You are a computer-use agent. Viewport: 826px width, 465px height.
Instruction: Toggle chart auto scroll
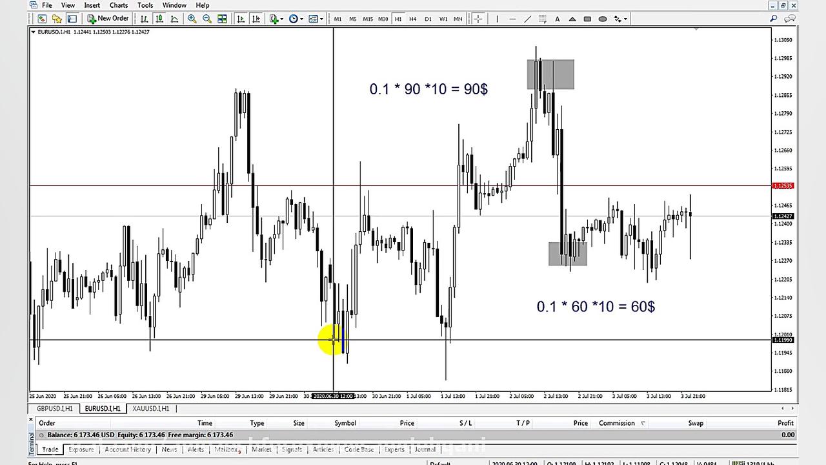[241, 19]
